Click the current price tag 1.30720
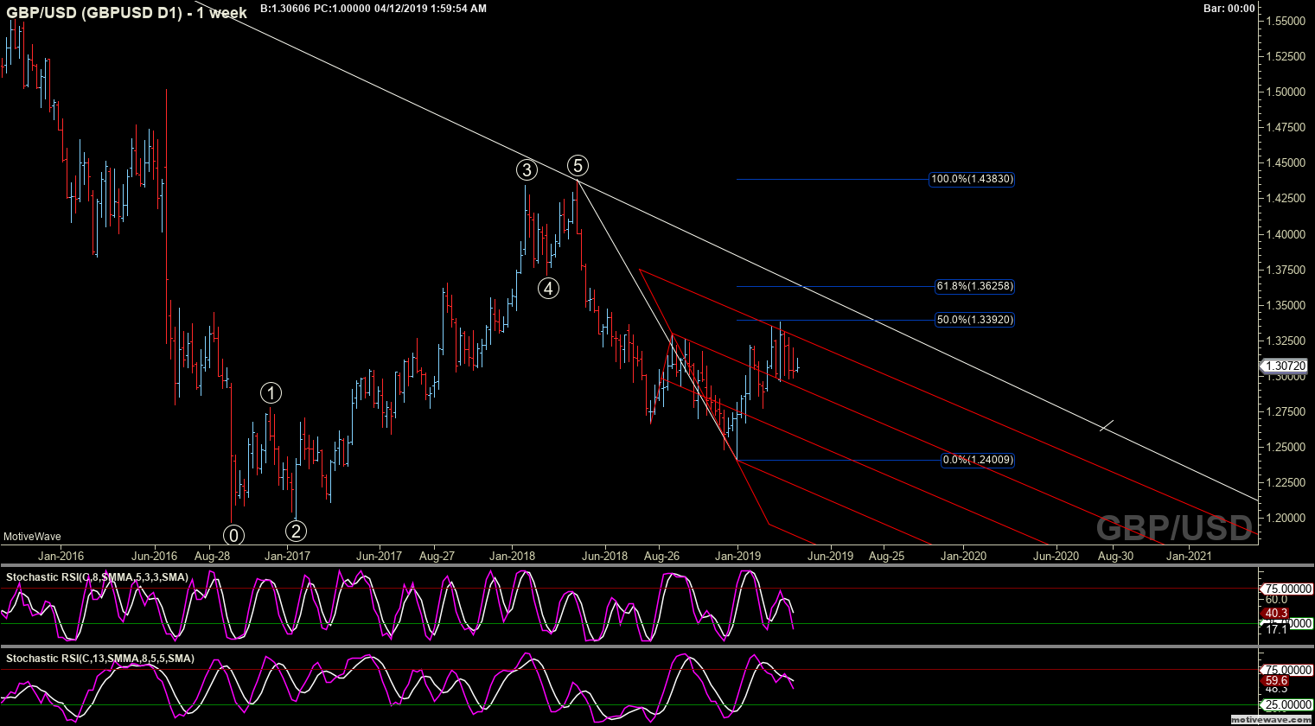The image size is (1315, 726). [1286, 366]
